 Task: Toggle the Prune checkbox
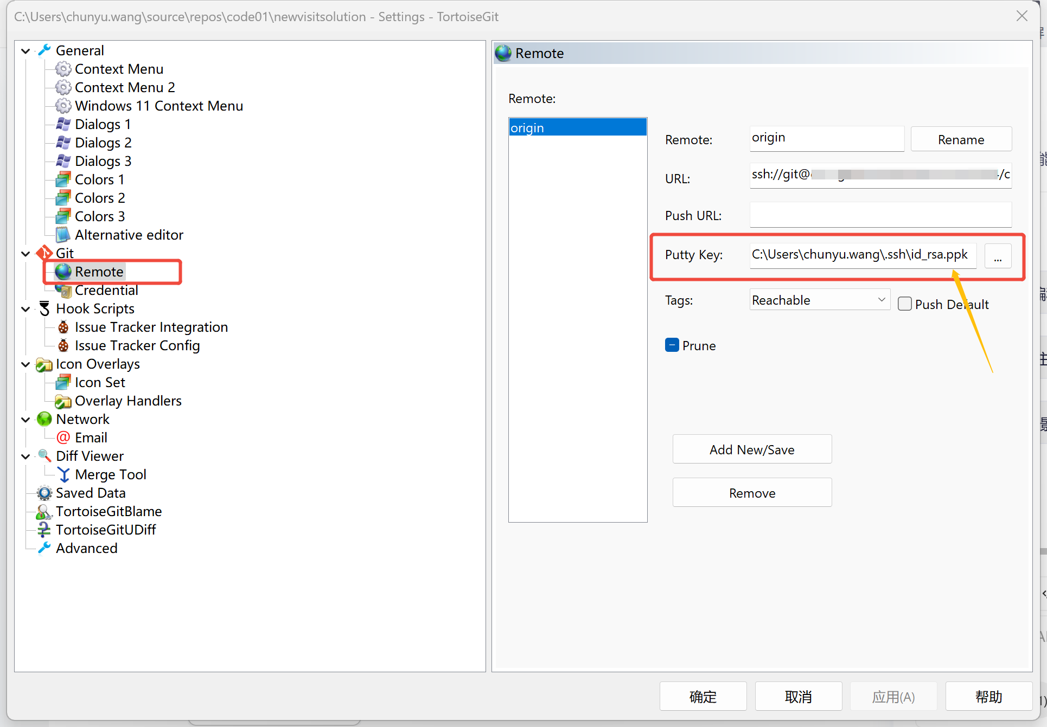672,345
